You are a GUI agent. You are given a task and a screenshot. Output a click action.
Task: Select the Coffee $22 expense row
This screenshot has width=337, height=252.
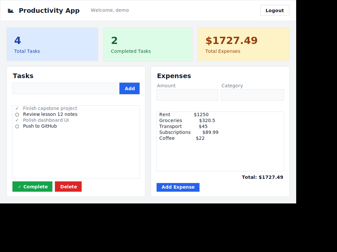point(220,138)
